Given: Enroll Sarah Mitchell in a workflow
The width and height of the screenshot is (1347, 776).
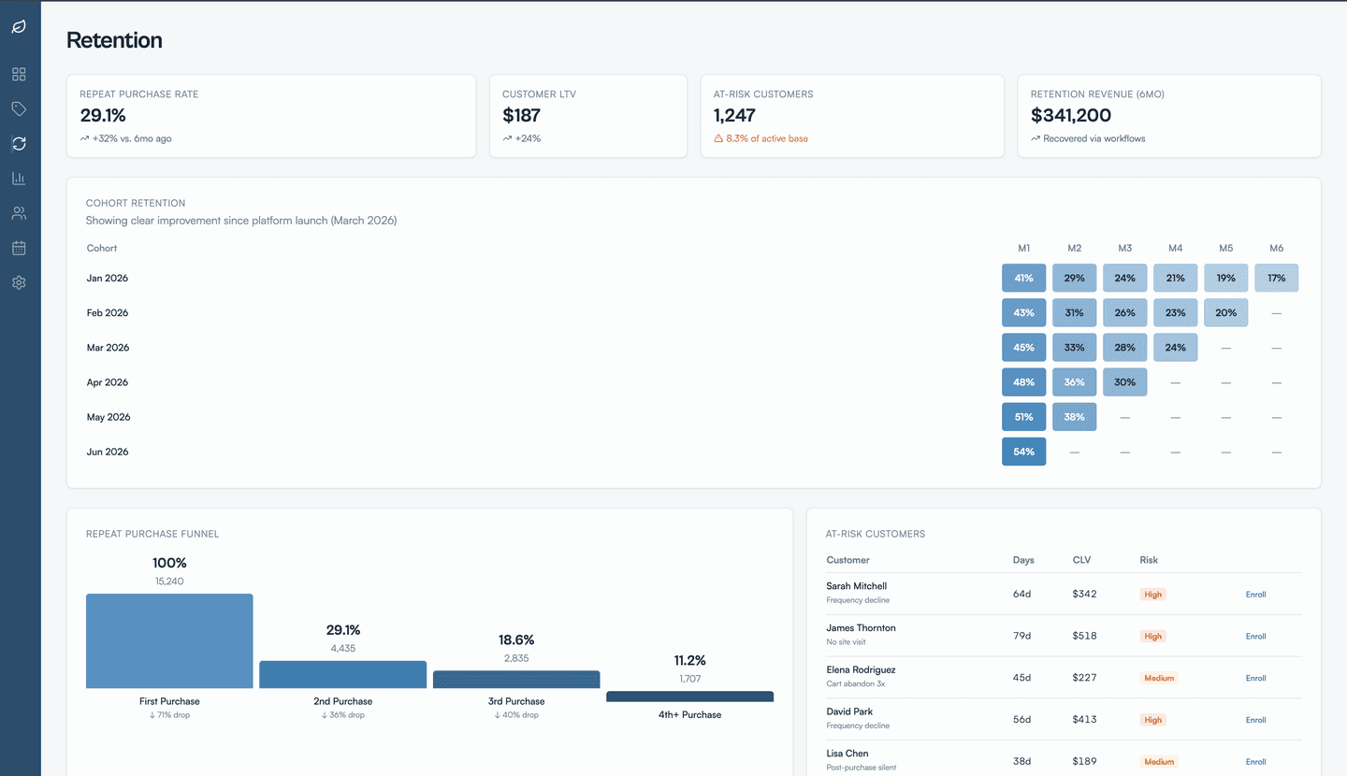Looking at the screenshot, I should [1255, 594].
